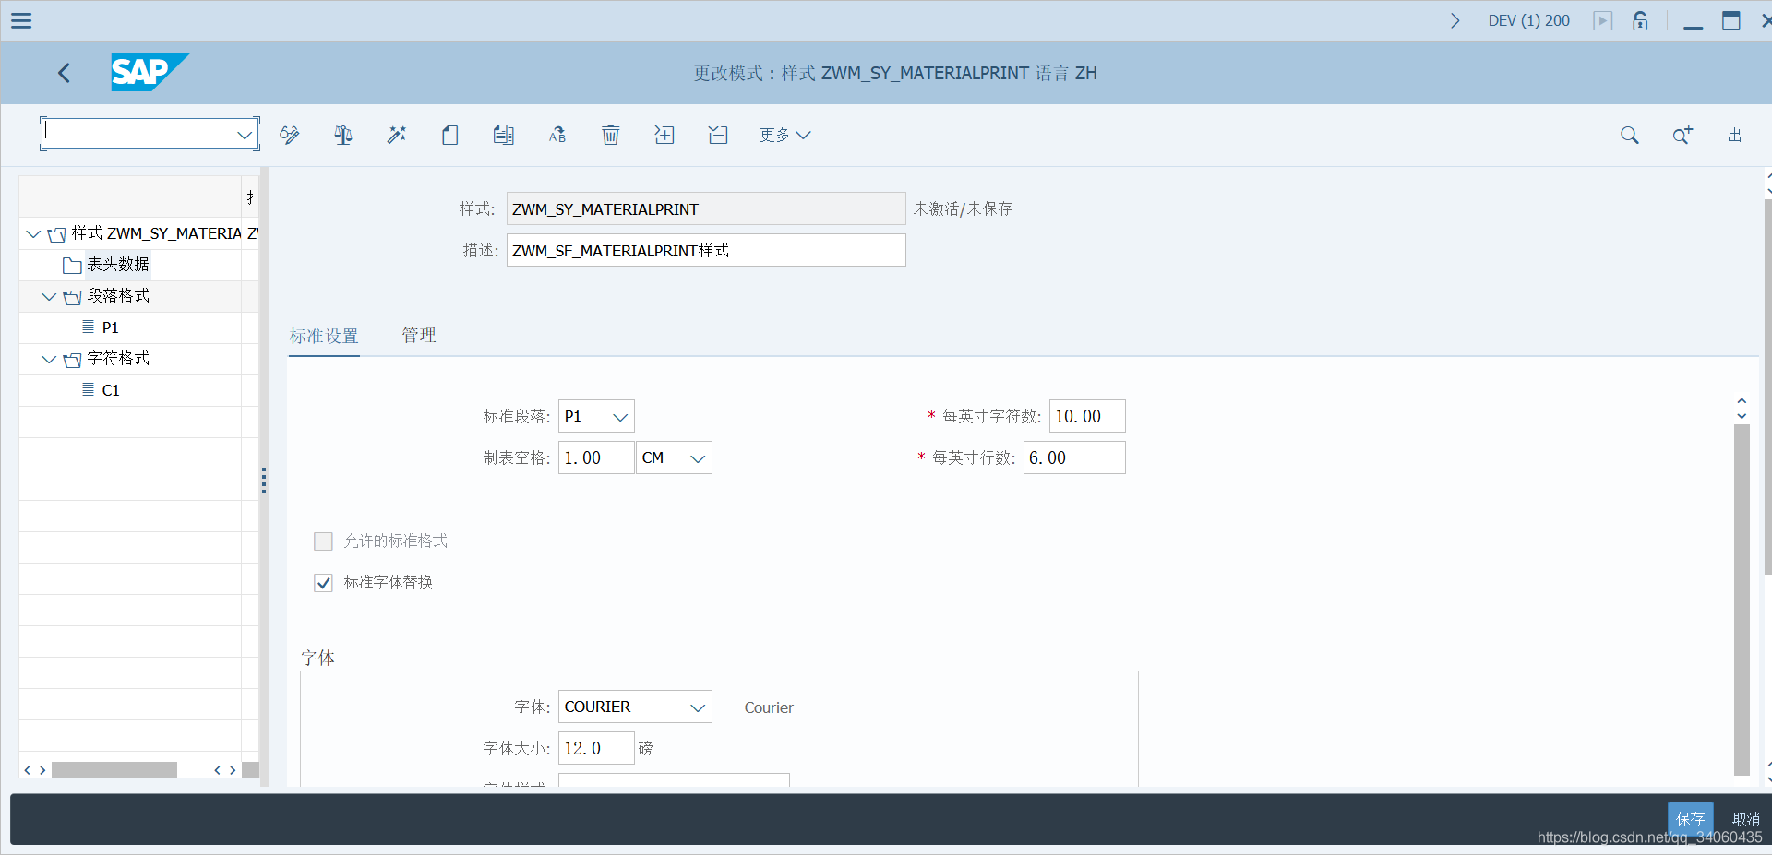Viewport: 1772px width, 855px height.
Task: Expand the top-right chevron arrow
Action: click(1455, 20)
